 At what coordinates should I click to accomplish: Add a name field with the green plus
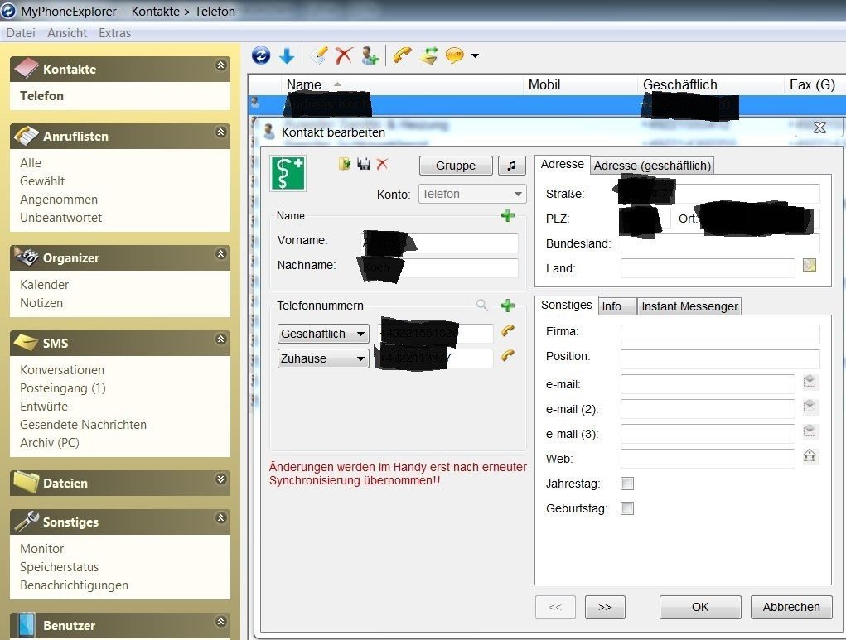pos(508,215)
